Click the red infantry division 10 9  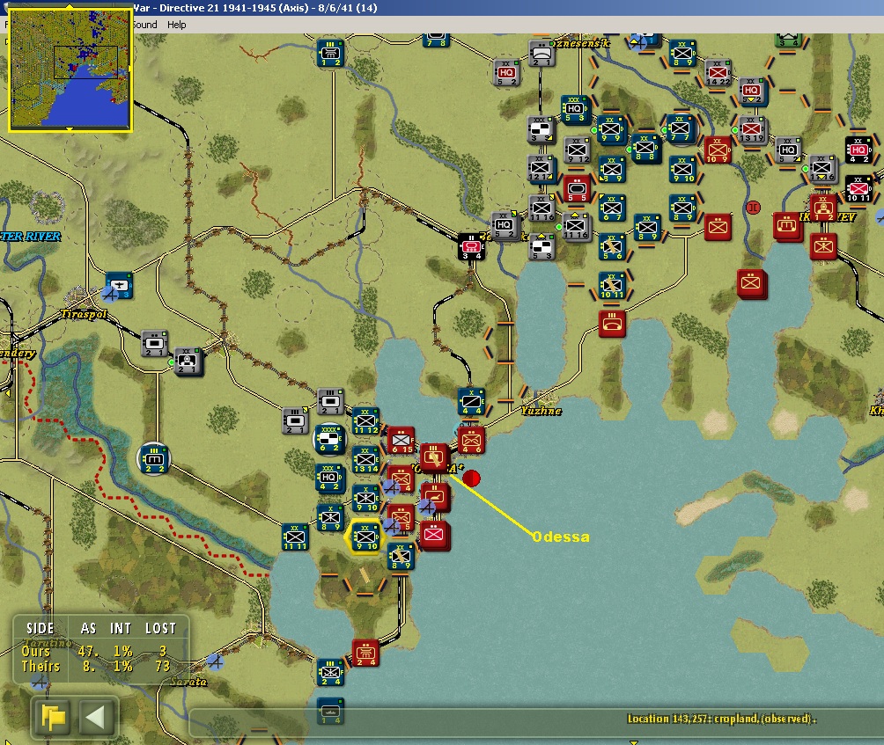pyautogui.click(x=718, y=150)
